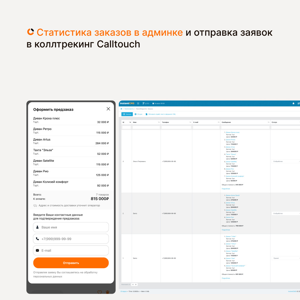Click the calendar date icon in the admin header
300x300 pixels.
point(153,103)
